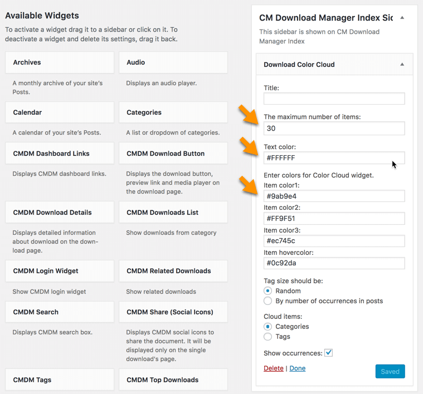
Task: Click the Title input field
Action: [334, 98]
